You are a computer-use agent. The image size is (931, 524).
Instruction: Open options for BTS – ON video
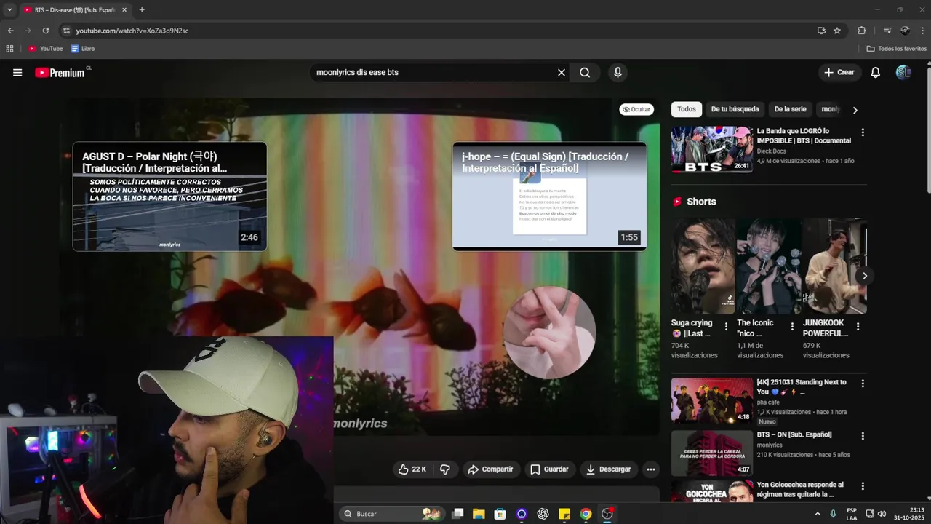tap(863, 436)
